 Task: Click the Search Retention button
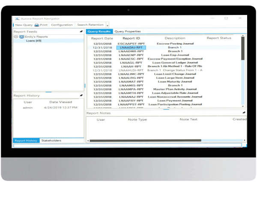pyautogui.click(x=90, y=25)
